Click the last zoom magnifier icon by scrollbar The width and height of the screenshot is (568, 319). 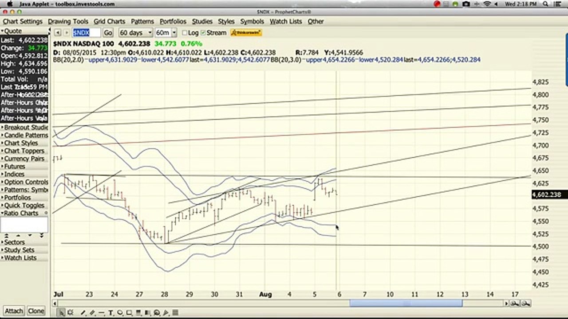525,303
